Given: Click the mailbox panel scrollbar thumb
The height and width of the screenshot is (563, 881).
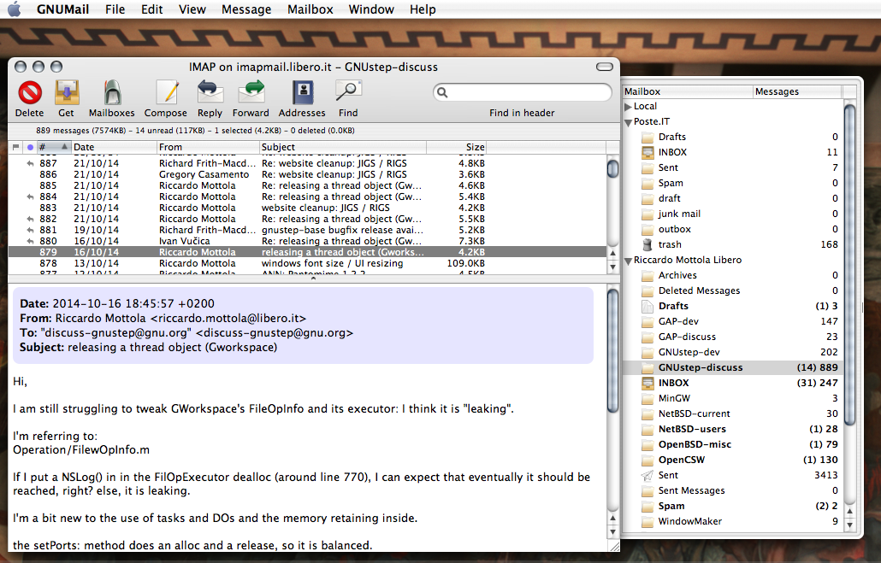Looking at the screenshot, I should click(x=849, y=264).
